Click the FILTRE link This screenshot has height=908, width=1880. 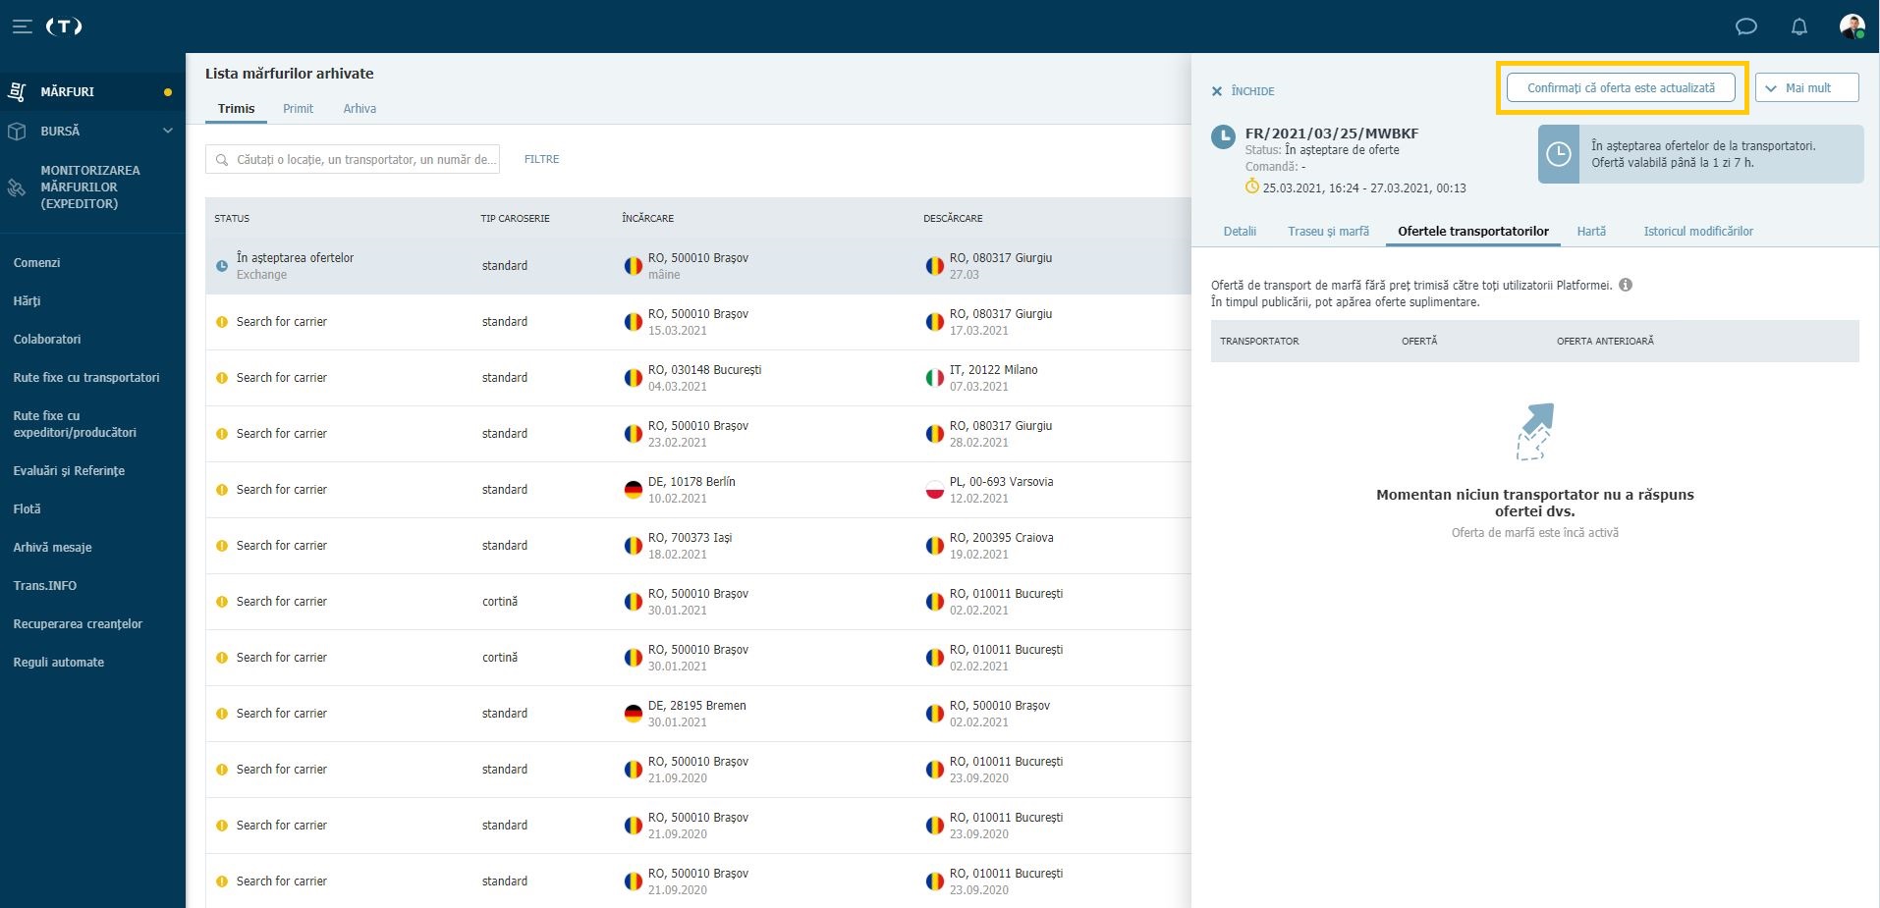(541, 159)
